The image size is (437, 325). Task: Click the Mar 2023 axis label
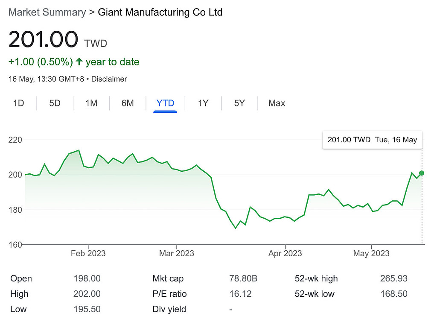(176, 254)
